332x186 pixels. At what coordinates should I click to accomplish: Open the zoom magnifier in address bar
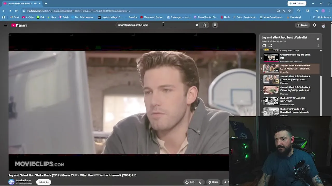[x=284, y=11]
